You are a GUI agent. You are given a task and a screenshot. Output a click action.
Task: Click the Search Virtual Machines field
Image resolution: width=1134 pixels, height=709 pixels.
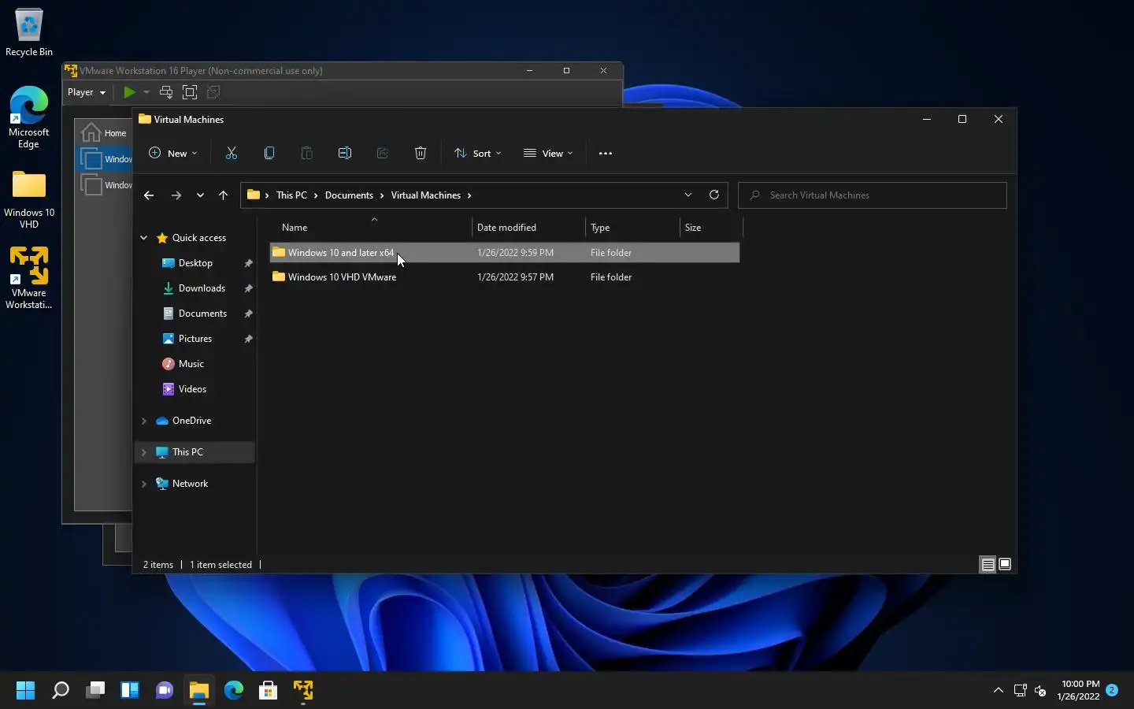pos(873,195)
